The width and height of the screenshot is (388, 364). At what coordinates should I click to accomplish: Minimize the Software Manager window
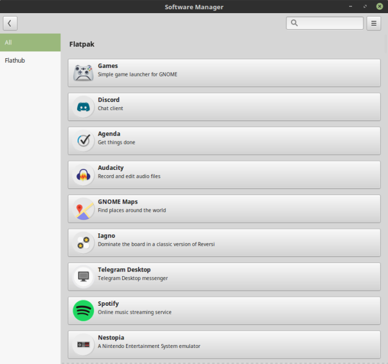click(350, 6)
